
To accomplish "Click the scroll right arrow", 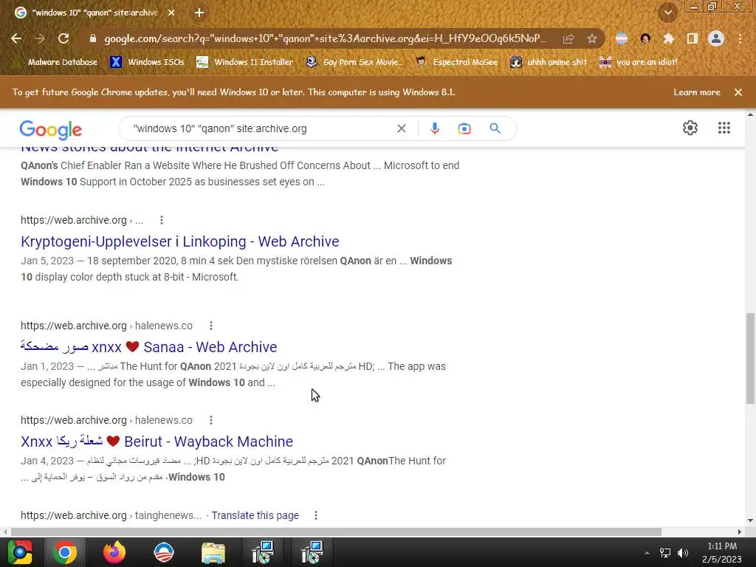I will pyautogui.click(x=740, y=532).
